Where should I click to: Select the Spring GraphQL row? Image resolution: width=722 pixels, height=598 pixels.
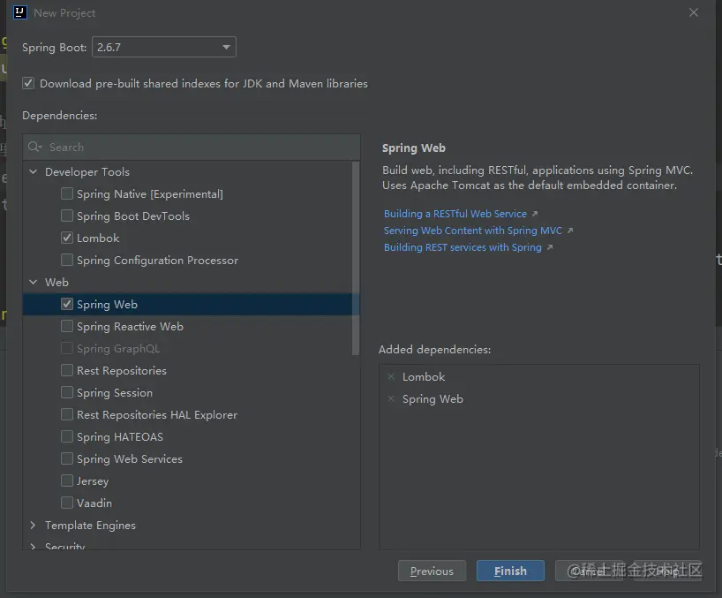pos(192,348)
